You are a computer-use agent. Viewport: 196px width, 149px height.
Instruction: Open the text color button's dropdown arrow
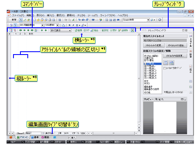click(x=85, y=25)
